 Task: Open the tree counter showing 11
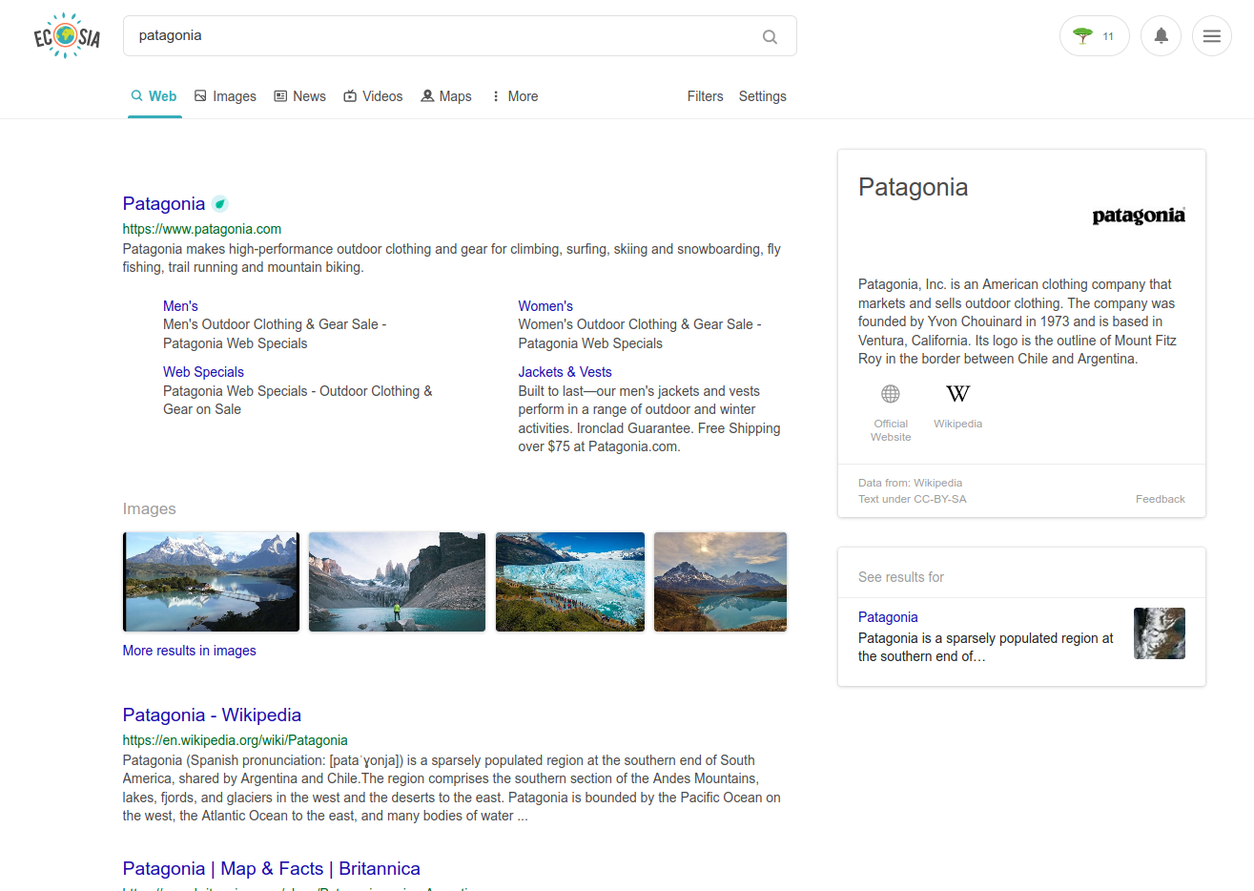point(1094,36)
